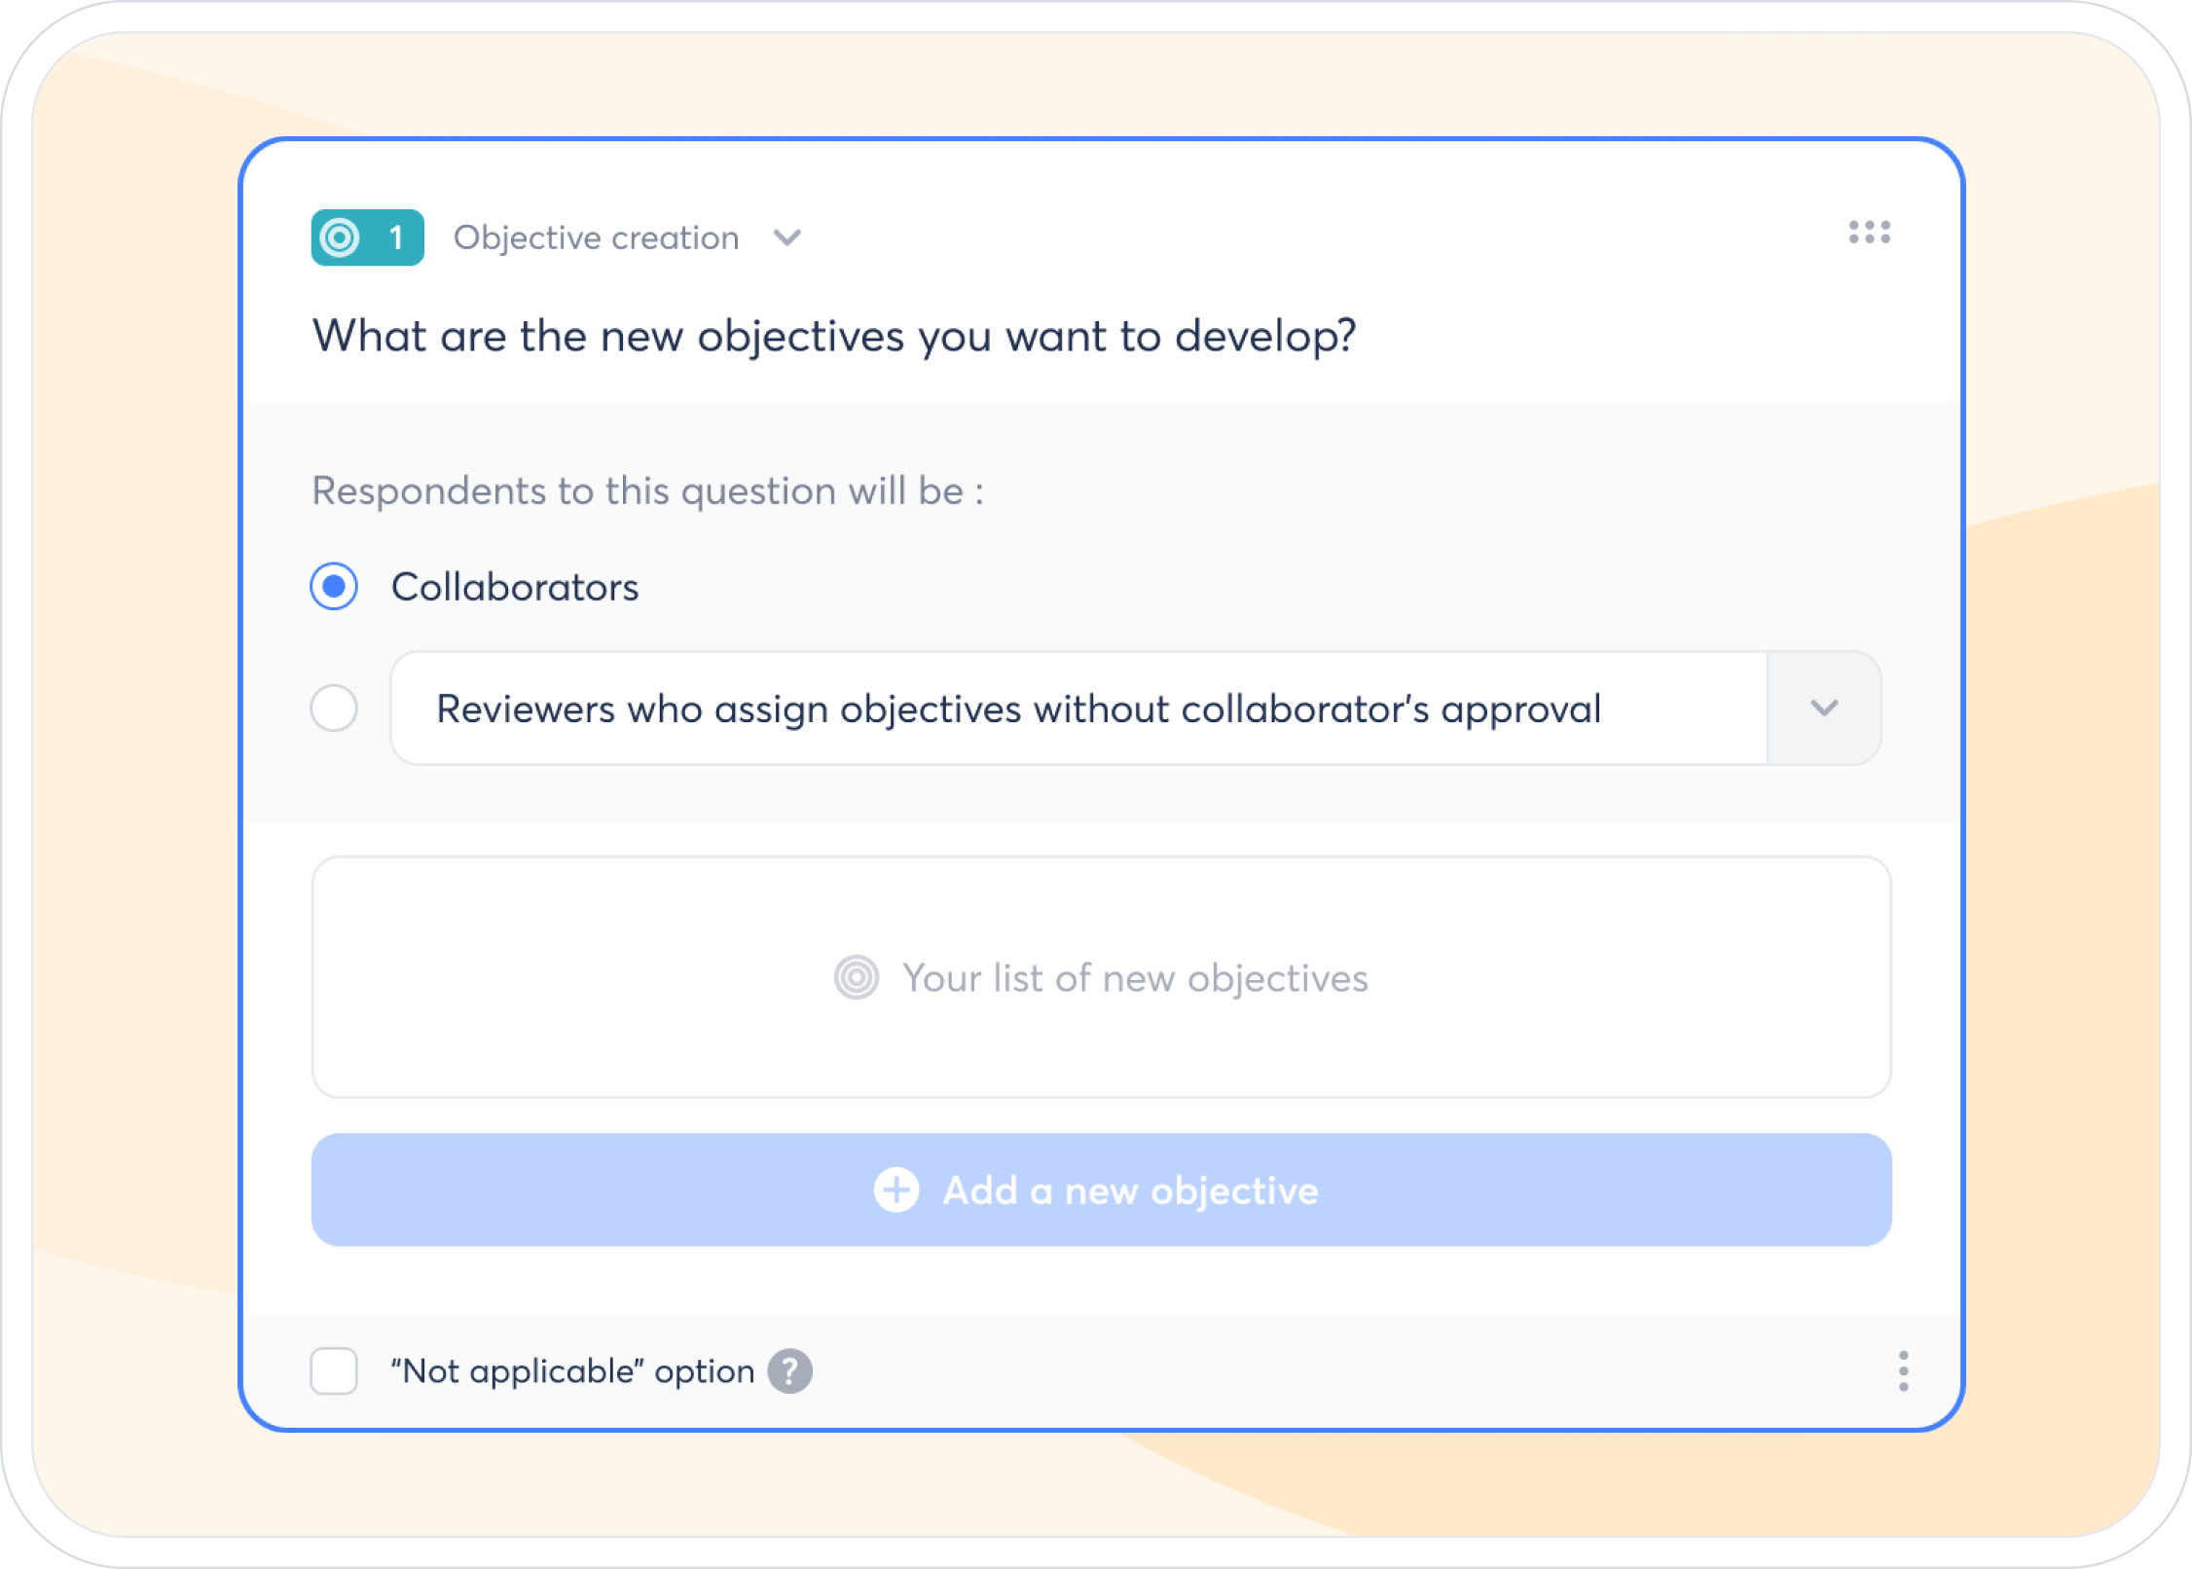Select the Collaborators radio button
This screenshot has width=2192, height=1569.
334,587
